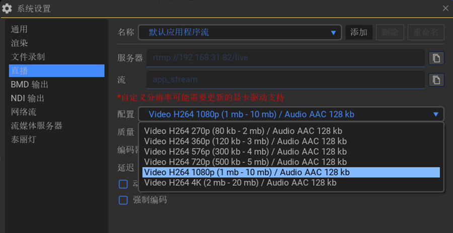Viewport: 453px width, 233px height.
Task: Click the settings gear icon in the title bar
Action: (7, 9)
